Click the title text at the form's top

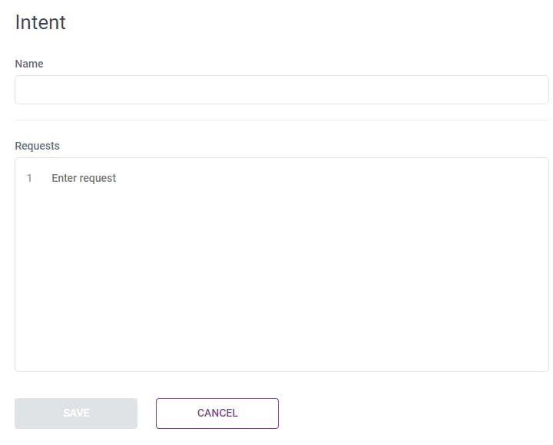pyautogui.click(x=40, y=22)
